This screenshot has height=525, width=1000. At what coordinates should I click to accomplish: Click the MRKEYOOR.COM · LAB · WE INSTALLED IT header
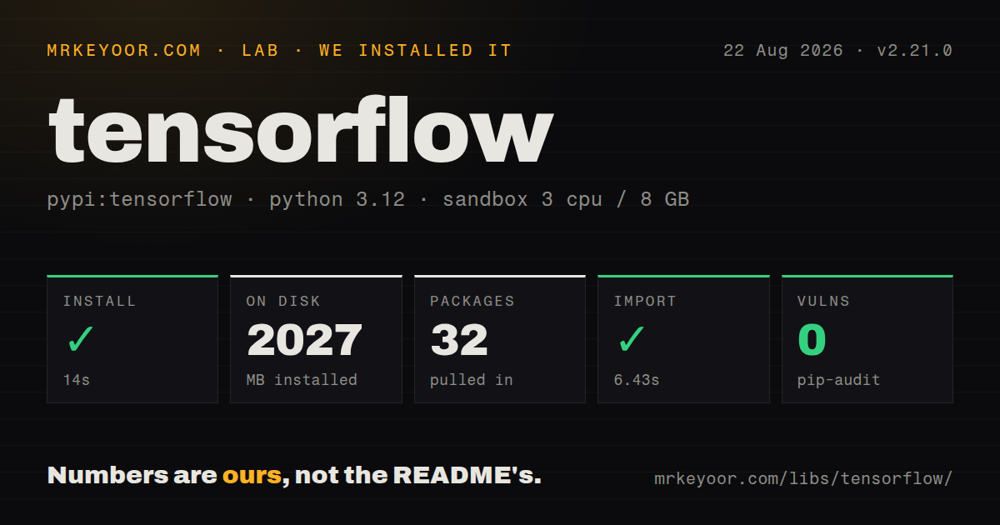pos(279,51)
